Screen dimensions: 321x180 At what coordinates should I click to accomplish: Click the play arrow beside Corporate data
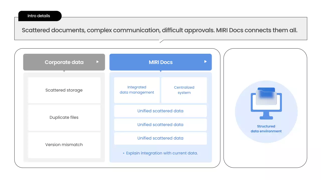(98, 62)
